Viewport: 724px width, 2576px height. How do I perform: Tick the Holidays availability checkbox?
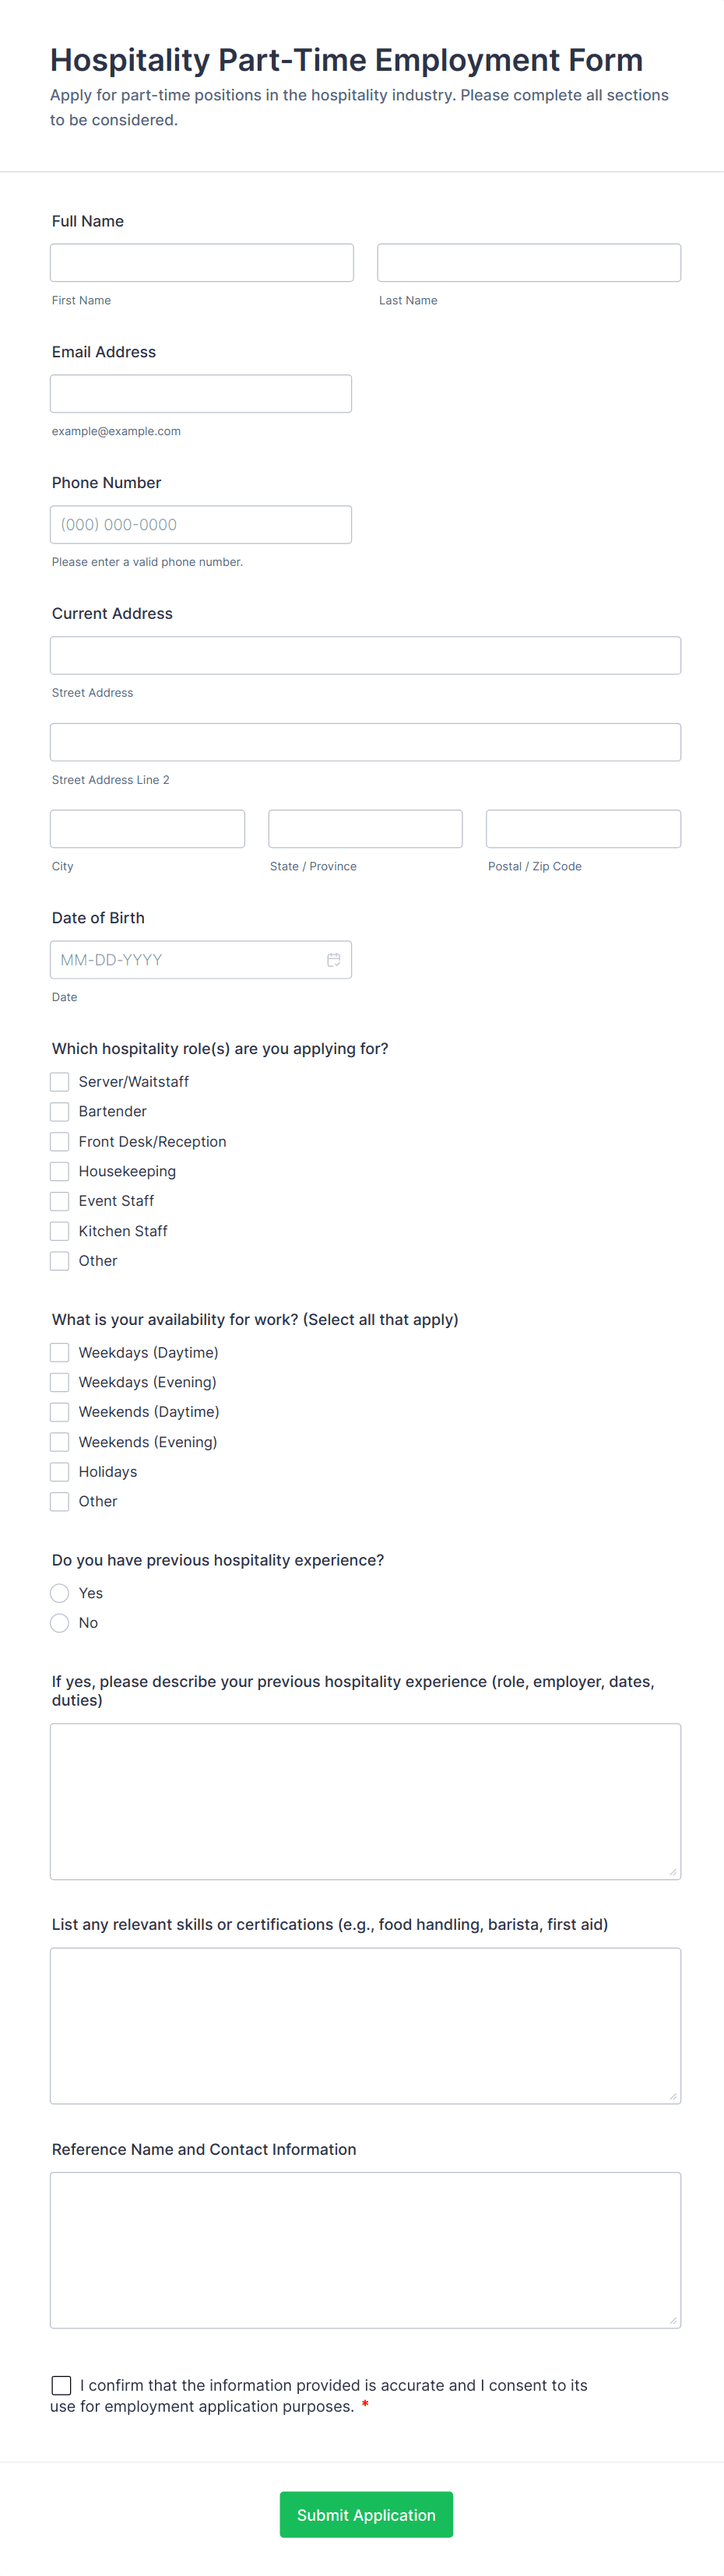pos(60,1472)
